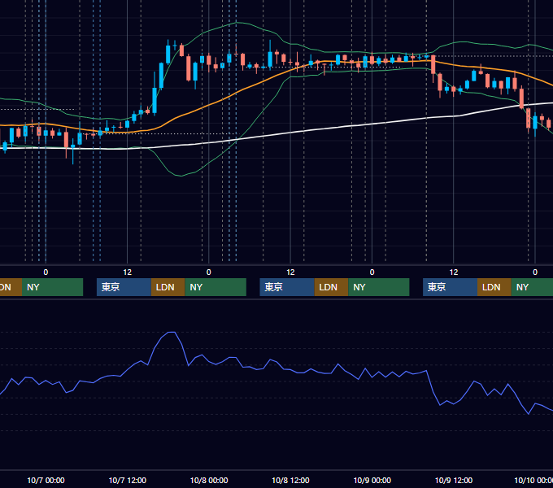Viewport: 553px width, 488px height.
Task: Click the 10/9 12:00 date label
Action: (x=454, y=480)
